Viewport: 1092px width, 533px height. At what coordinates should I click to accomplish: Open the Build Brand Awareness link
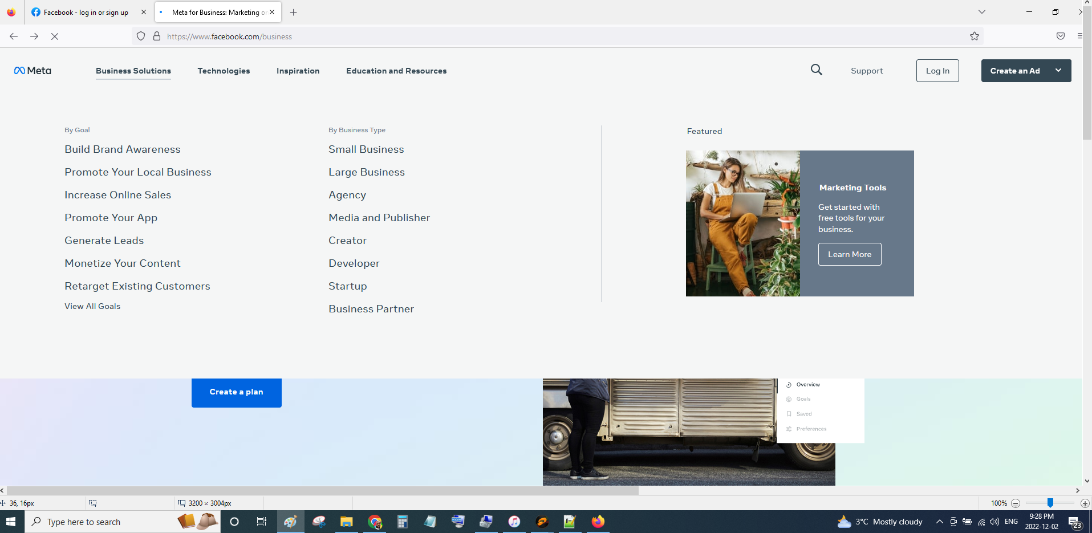click(x=123, y=149)
